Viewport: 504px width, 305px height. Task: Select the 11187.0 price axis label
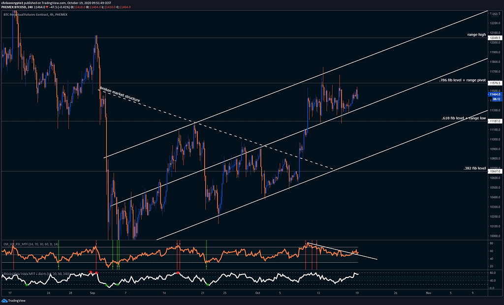(x=495, y=121)
